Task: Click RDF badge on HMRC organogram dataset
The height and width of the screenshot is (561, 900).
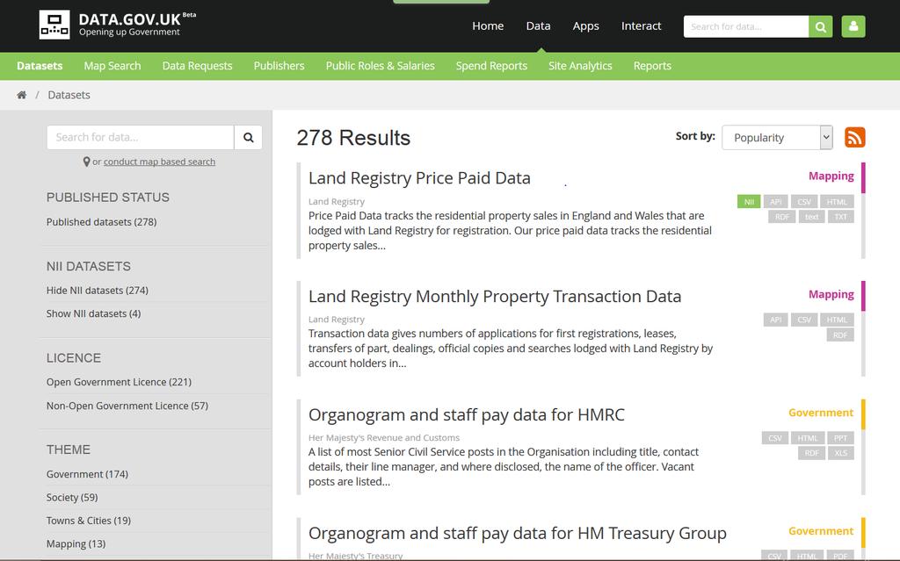Action: pyautogui.click(x=811, y=453)
